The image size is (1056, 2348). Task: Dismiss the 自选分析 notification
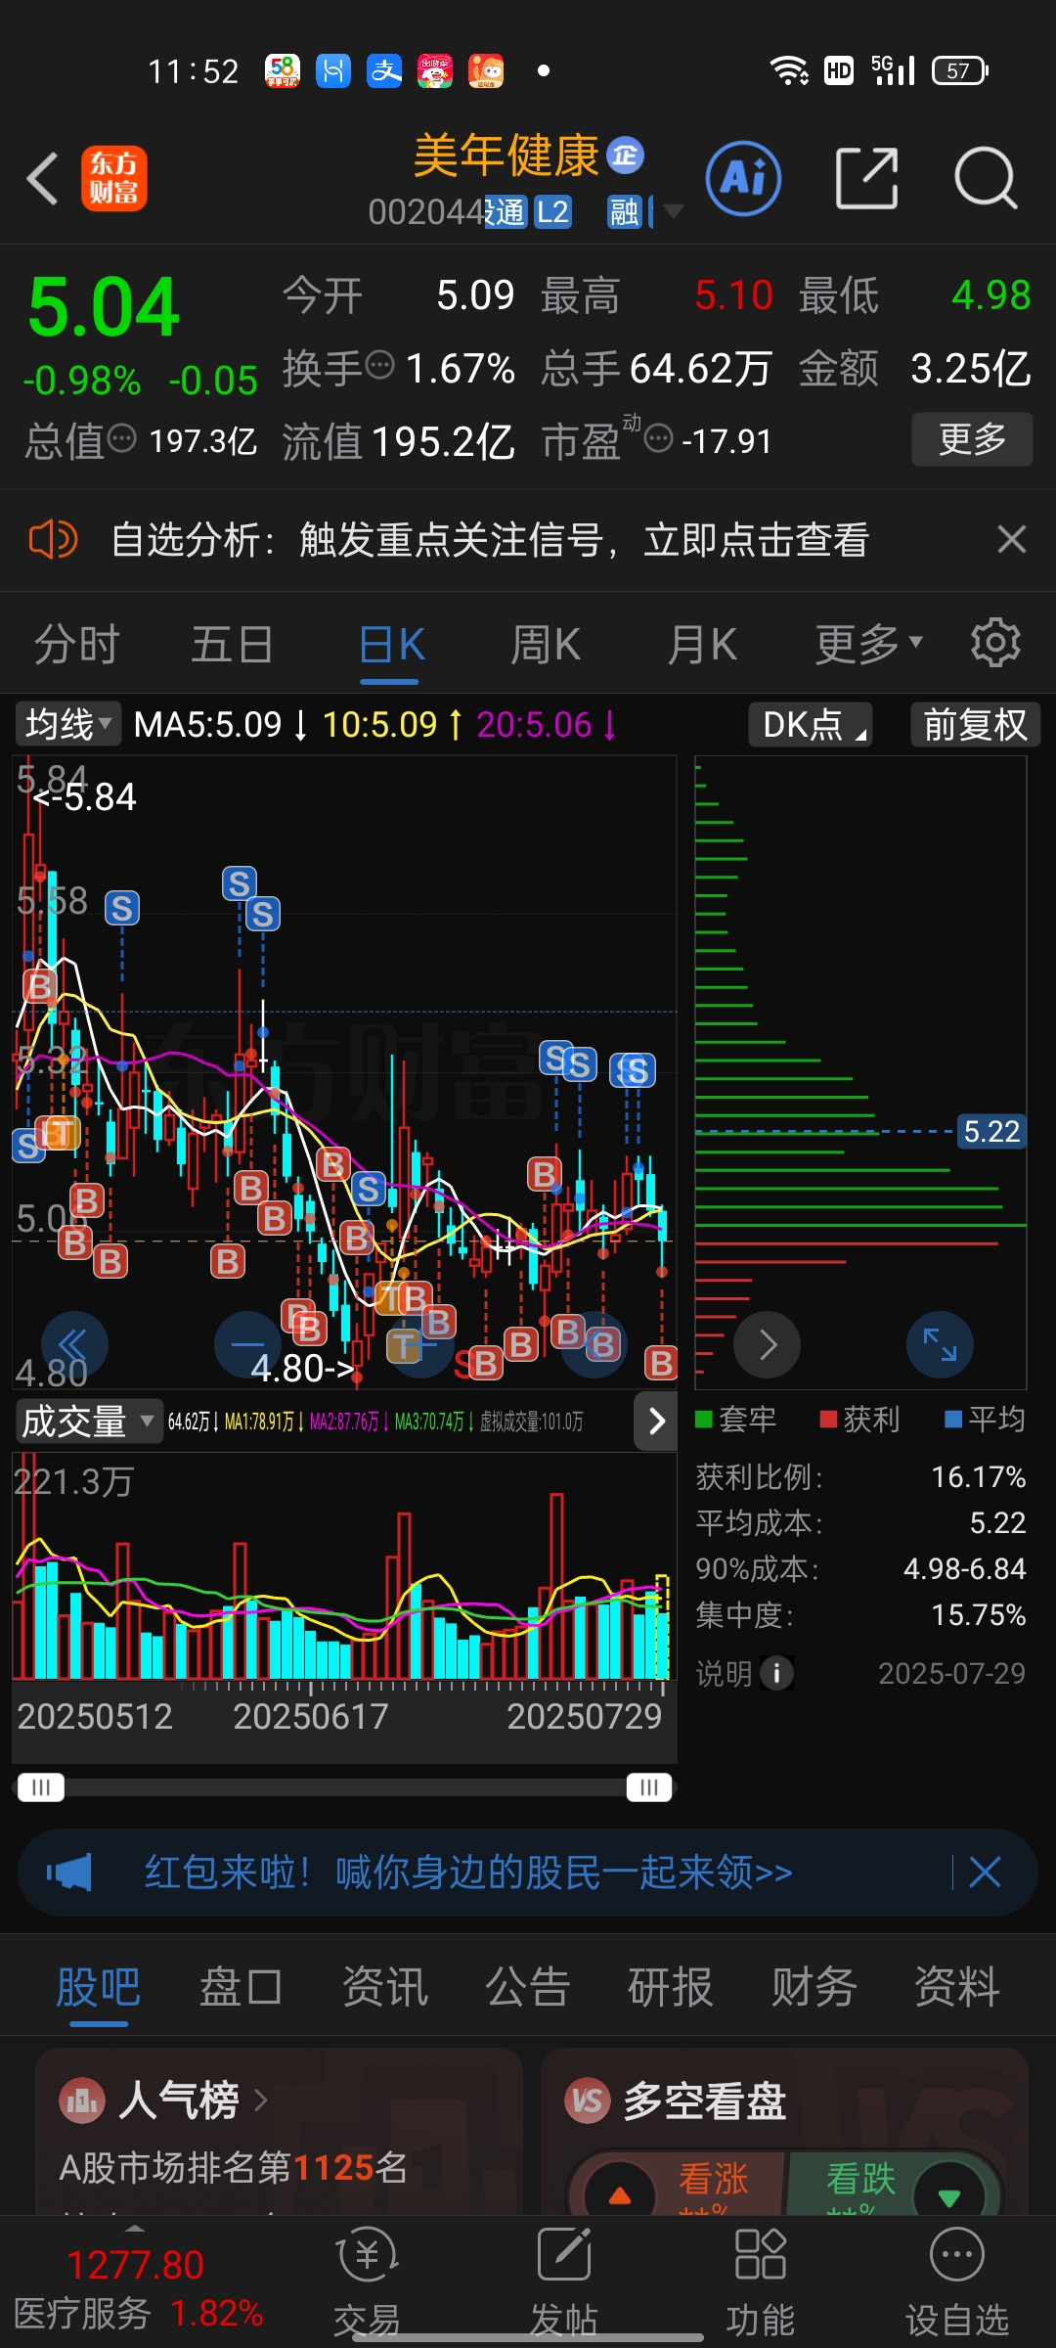(x=1011, y=539)
